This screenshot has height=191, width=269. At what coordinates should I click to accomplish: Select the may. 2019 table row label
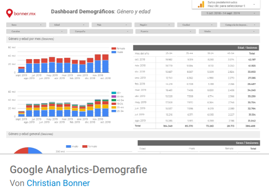tap(140, 102)
